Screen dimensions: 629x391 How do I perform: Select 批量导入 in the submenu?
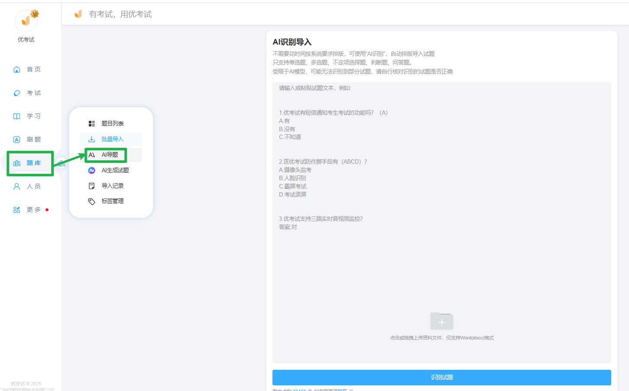click(x=112, y=139)
